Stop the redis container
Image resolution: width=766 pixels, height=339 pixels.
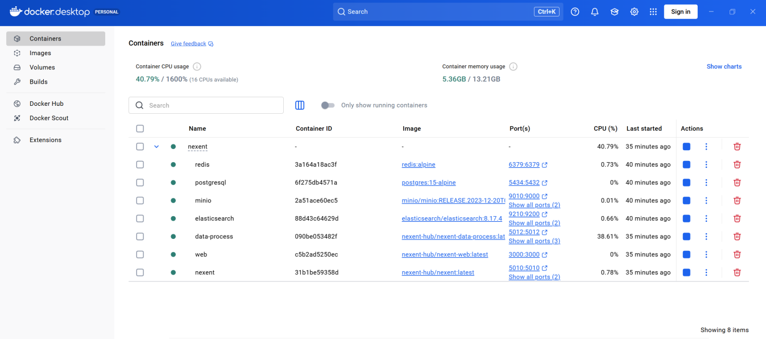(686, 164)
